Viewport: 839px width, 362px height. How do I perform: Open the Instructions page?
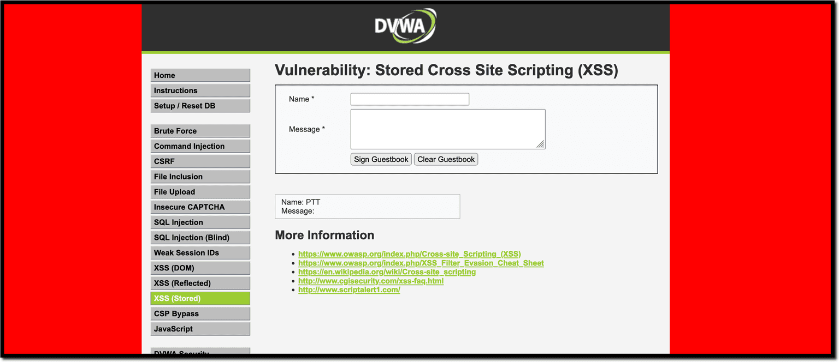click(x=200, y=90)
